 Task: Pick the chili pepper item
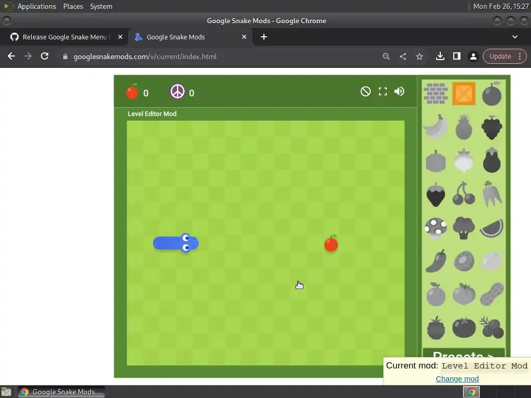click(436, 261)
